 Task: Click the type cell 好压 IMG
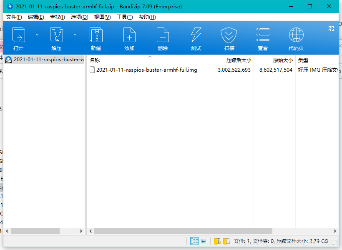[318, 70]
